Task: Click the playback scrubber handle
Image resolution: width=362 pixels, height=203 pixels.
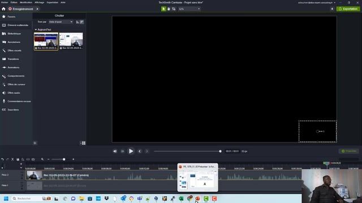Action: tap(220, 151)
